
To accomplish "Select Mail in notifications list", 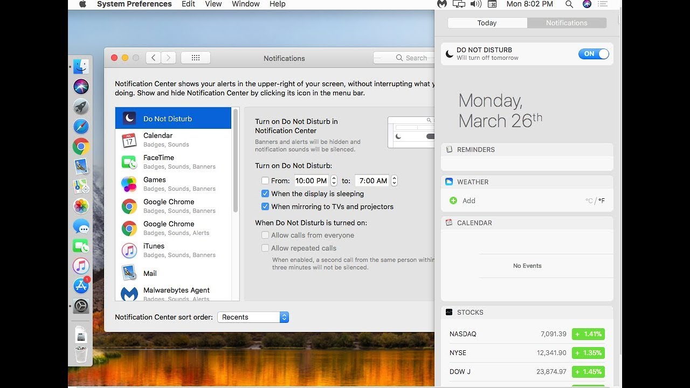I will pyautogui.click(x=173, y=273).
